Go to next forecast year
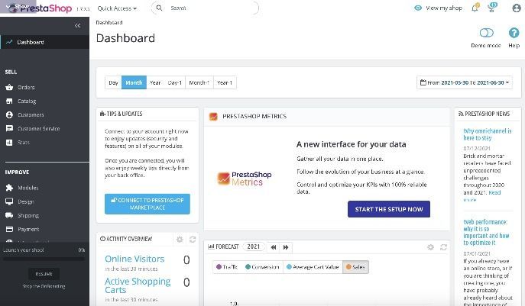This screenshot has width=525, height=306. [286, 247]
